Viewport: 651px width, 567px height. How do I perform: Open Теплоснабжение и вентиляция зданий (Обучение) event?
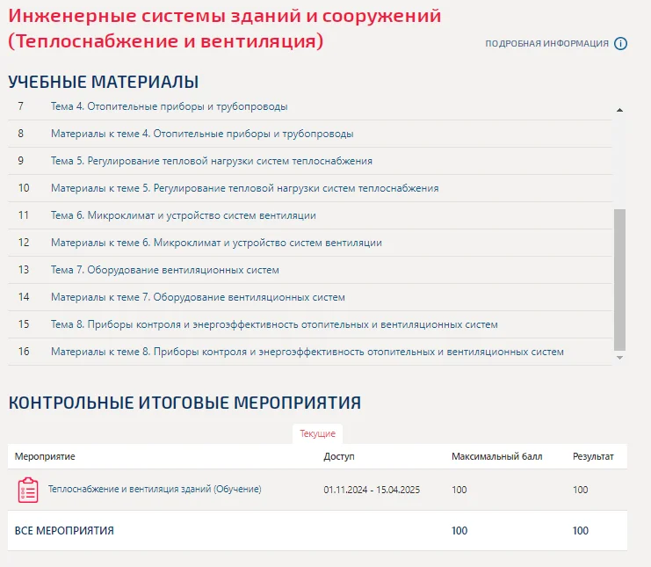pyautogui.click(x=155, y=489)
